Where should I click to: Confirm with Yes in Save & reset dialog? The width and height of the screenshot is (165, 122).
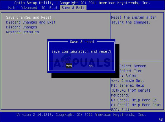[x=69, y=66]
